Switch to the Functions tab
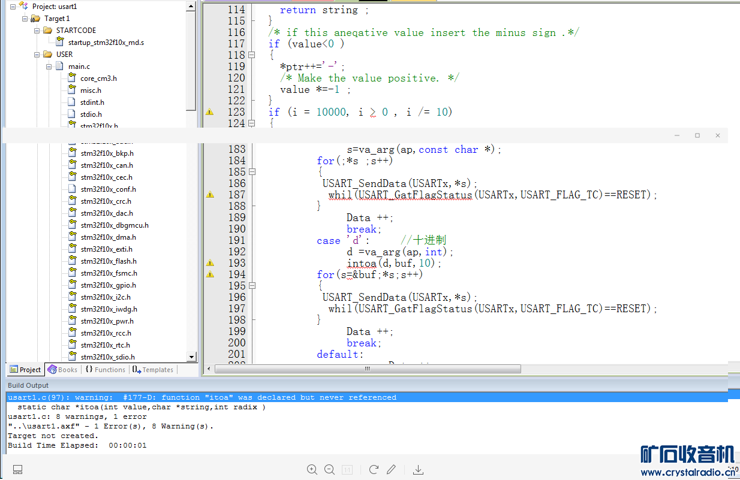740x480 pixels. click(x=105, y=370)
